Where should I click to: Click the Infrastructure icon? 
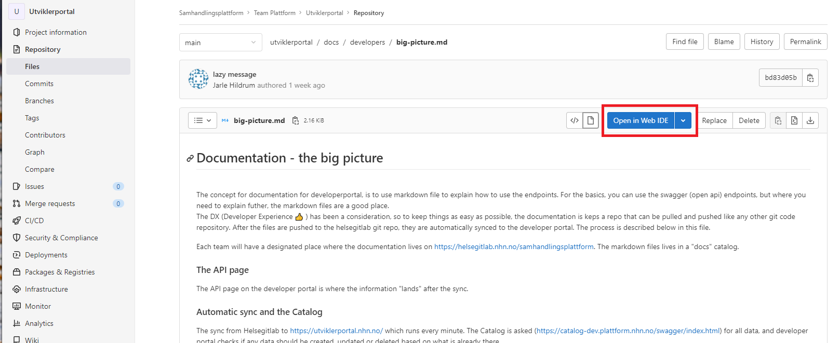coord(17,289)
